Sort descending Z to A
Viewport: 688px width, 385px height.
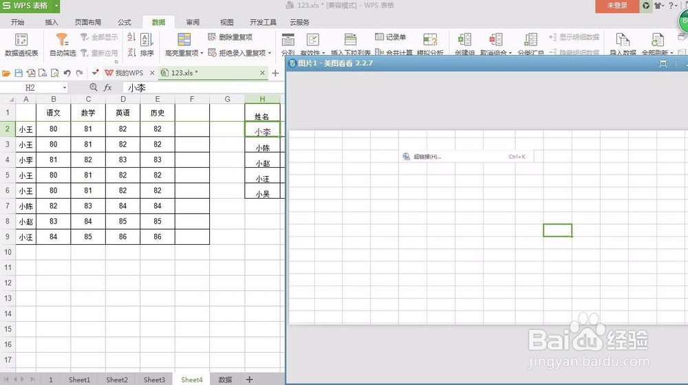131,53
